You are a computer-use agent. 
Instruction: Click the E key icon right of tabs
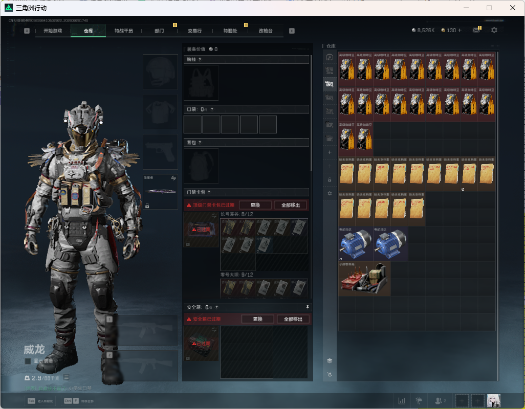292,31
